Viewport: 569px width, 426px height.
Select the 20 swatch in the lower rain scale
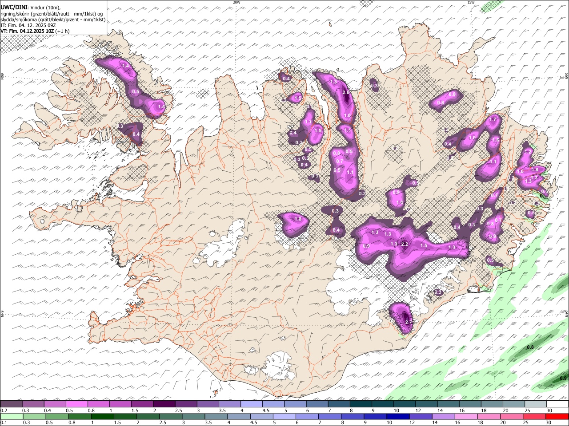[x=511, y=416]
